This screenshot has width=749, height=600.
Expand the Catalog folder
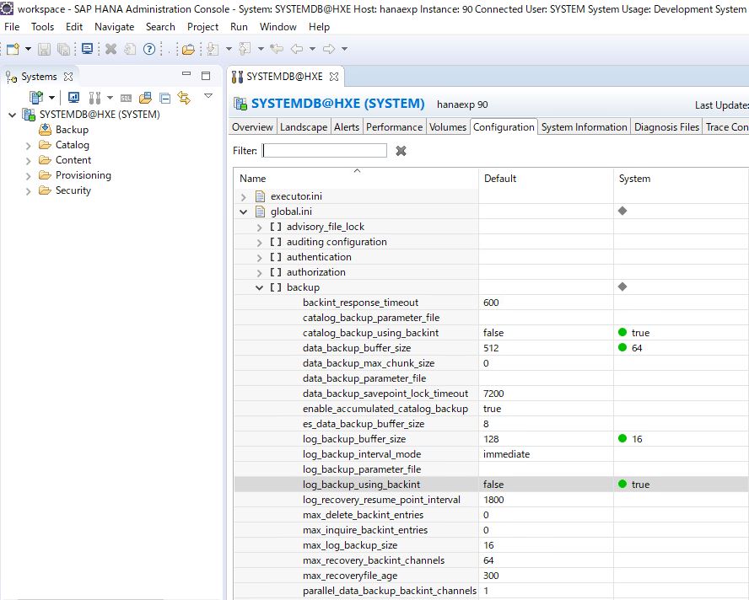click(28, 145)
